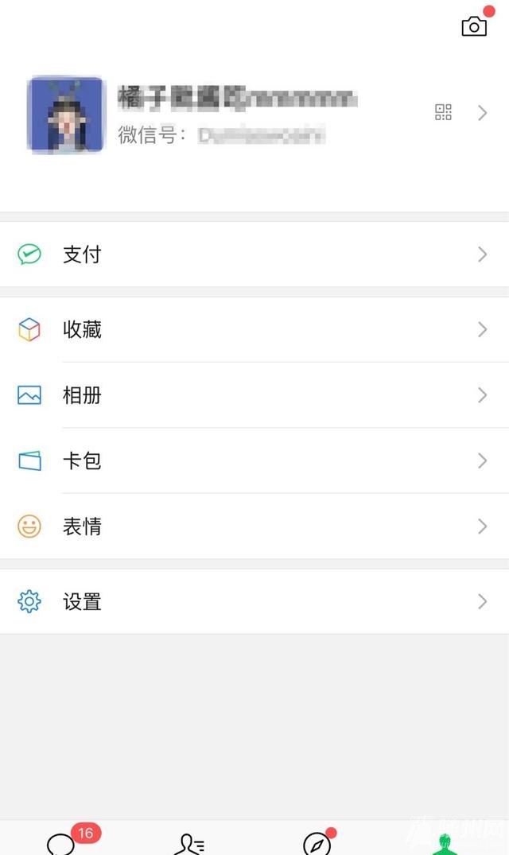
Task: Expand the 设置 row chevron
Action: tap(482, 601)
